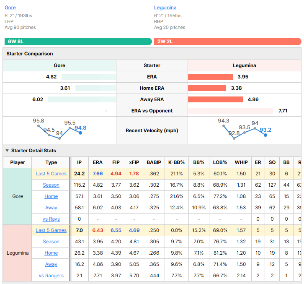Select Legumina's latest velocity point 93.2
This screenshot has height=284, width=304.
(265, 135)
